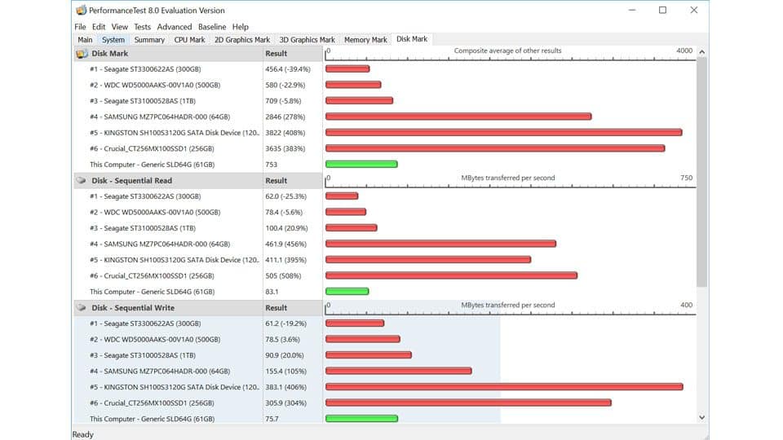783x440 pixels.
Task: Click the 75.7 Sequential Write result
Action: (272, 419)
